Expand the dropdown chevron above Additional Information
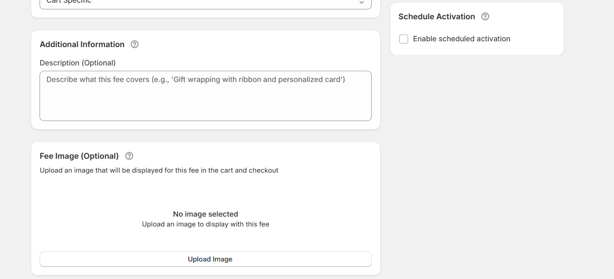Screen dimensions: 614x279 pos(361,3)
